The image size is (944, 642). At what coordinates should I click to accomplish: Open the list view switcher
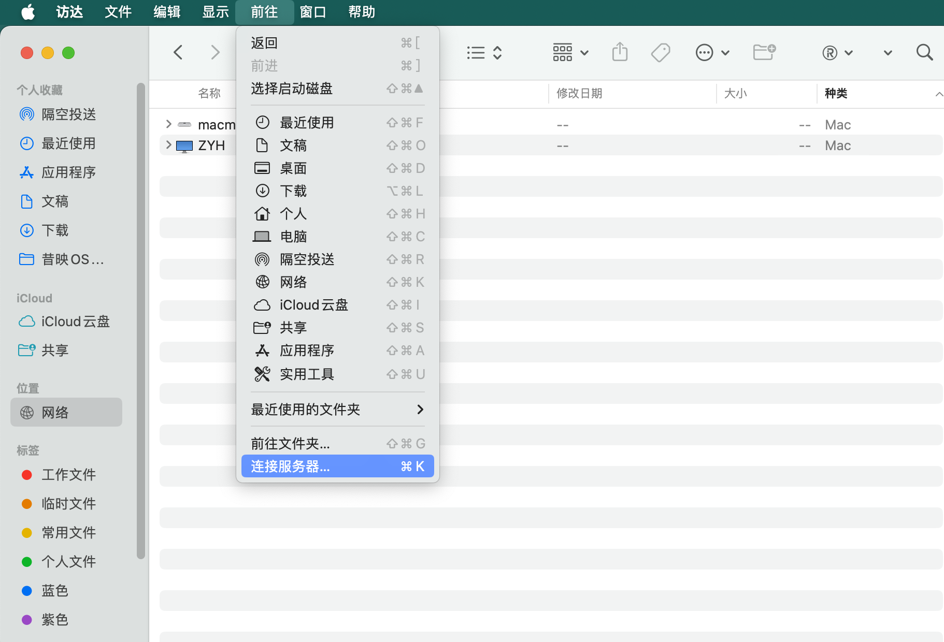click(484, 52)
